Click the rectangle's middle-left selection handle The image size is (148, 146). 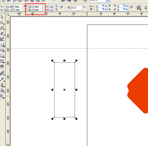coord(52,90)
